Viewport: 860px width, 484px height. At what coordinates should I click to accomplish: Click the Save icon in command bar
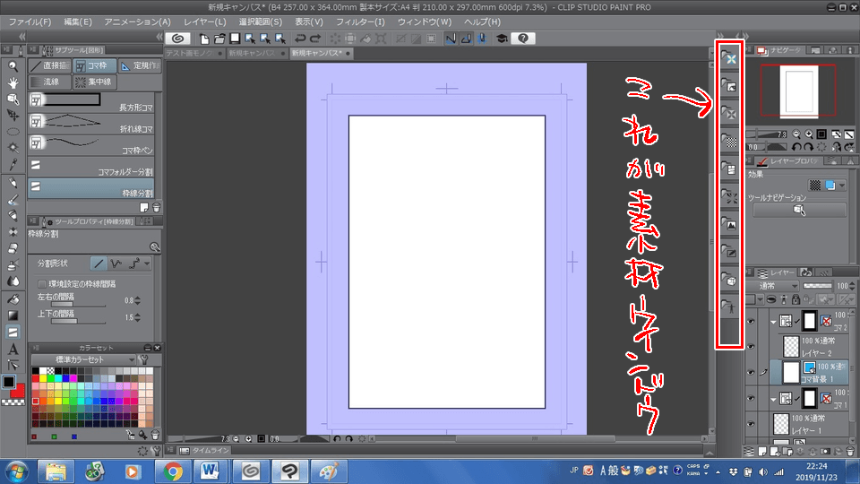pyautogui.click(x=235, y=39)
